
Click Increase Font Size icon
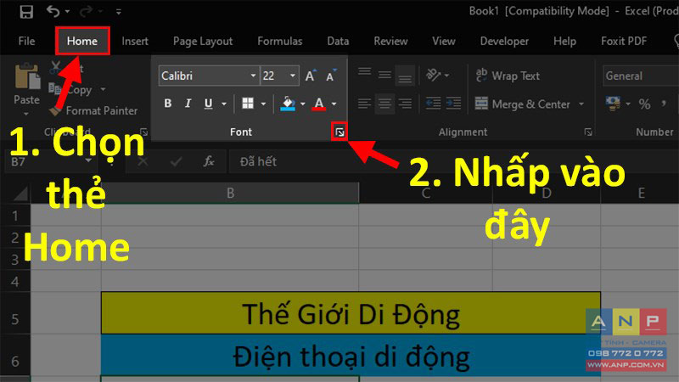click(311, 76)
